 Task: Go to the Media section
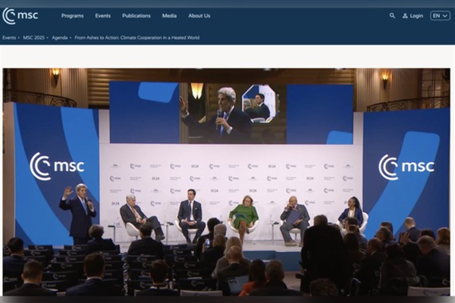pos(169,15)
